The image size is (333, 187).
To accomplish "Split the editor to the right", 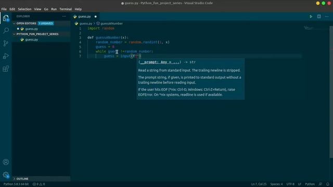I will 319,17.
